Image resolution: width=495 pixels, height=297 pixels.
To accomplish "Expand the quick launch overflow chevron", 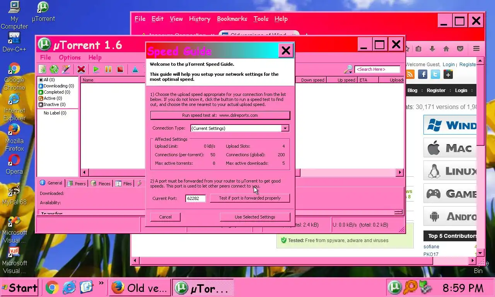I will pos(101,283).
